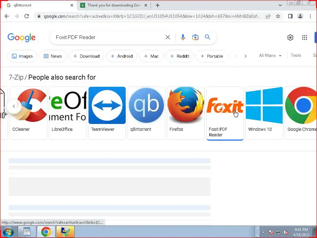Search by image with camera icon
Image resolution: width=317 pixels, height=238 pixels.
point(195,37)
